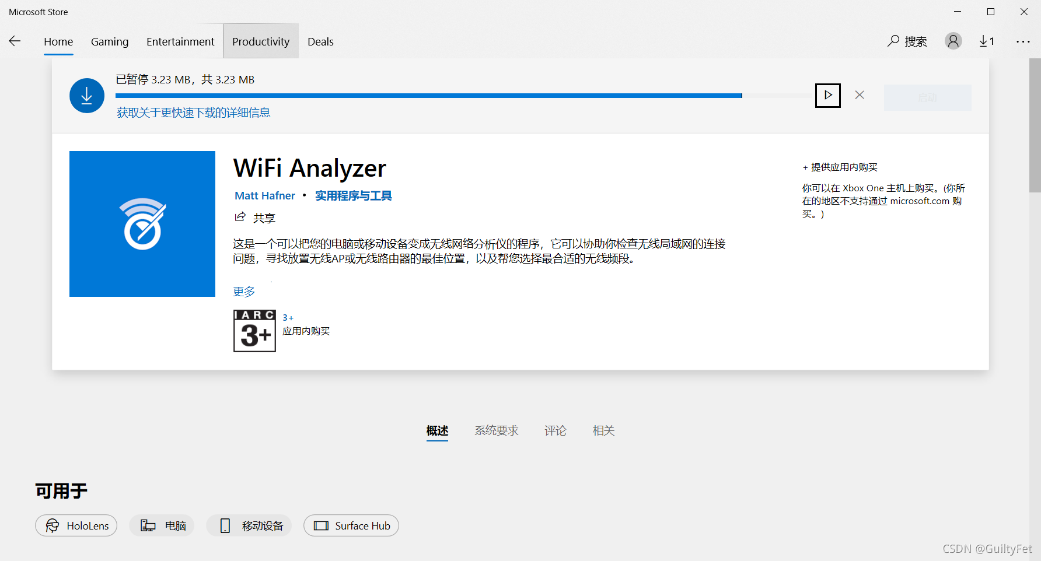This screenshot has width=1041, height=561.
Task: Click the 应用内购买 label under rating
Action: [x=306, y=331]
